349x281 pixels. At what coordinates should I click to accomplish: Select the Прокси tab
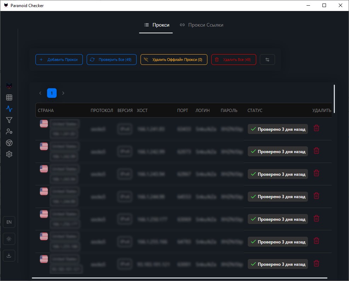156,25
